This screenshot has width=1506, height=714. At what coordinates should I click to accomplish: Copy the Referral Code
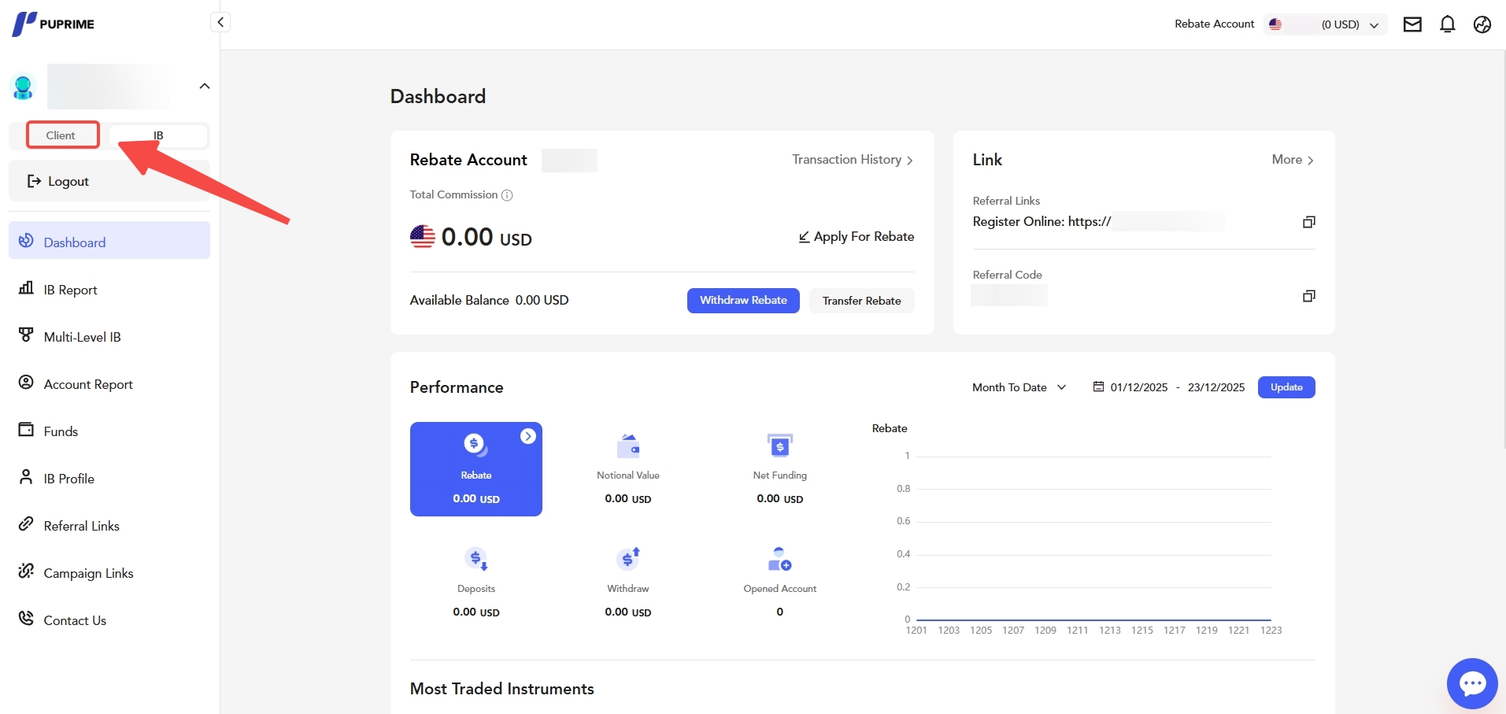tap(1308, 296)
